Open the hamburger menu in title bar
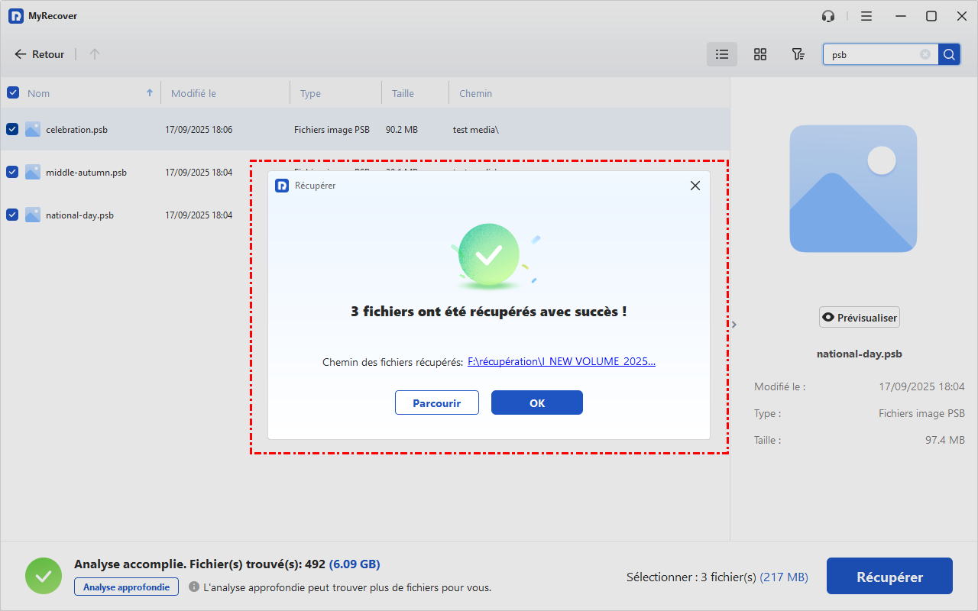The image size is (978, 611). (866, 16)
